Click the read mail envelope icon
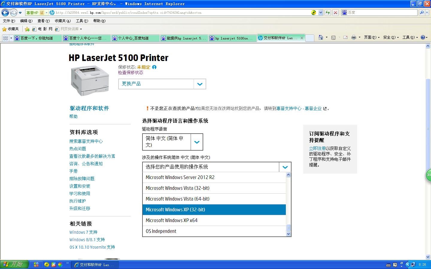Screen dimensions: 431x269 pyautogui.click(x=345, y=37)
